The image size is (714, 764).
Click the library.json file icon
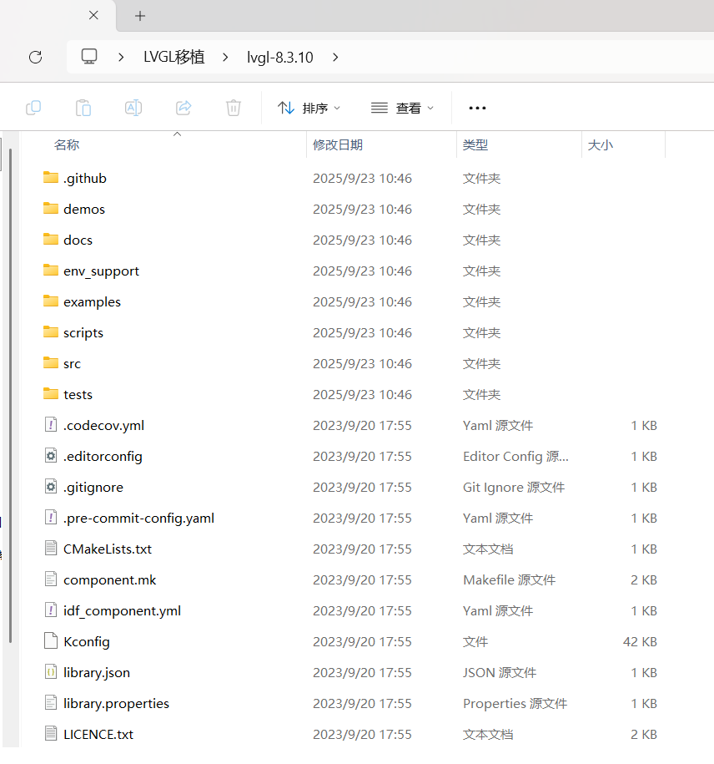[51, 672]
